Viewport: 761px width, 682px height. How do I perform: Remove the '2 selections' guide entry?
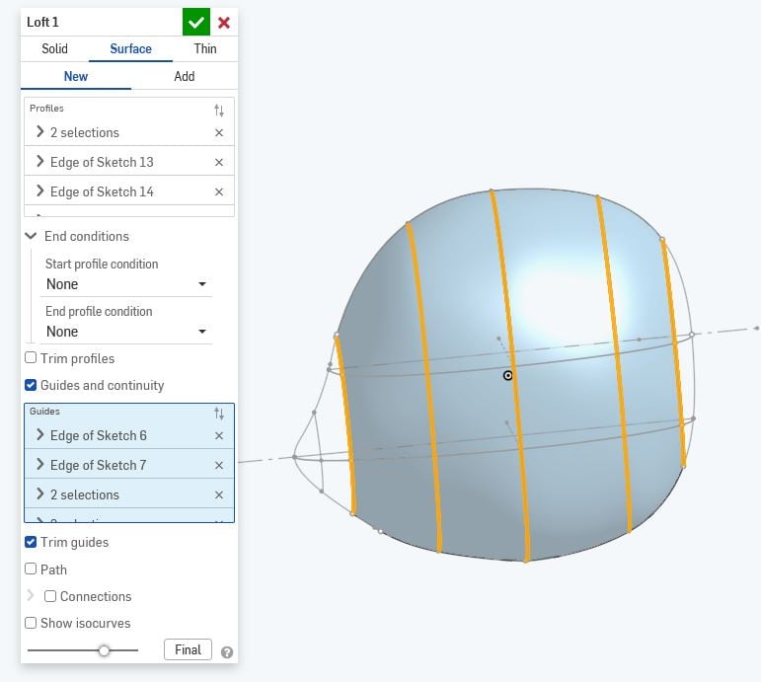219,495
